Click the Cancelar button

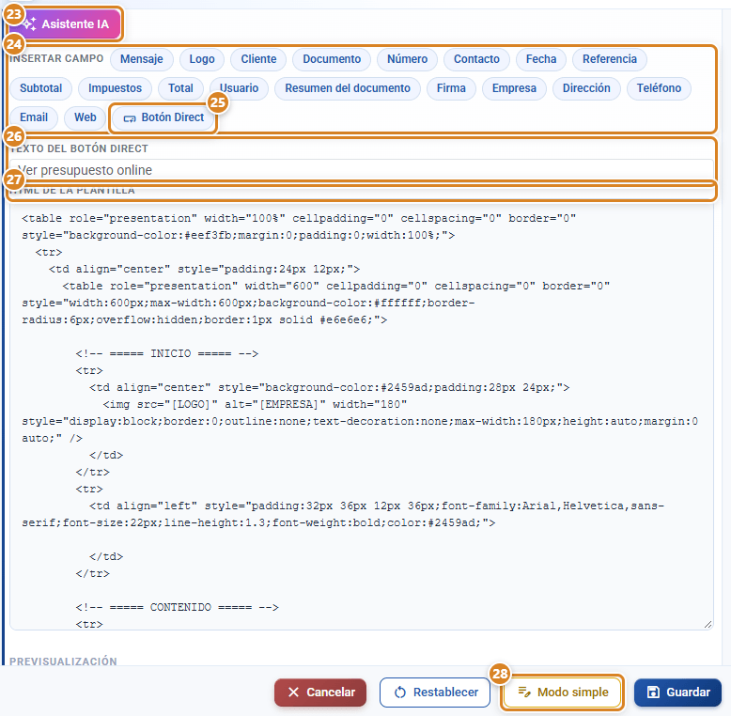coord(320,693)
